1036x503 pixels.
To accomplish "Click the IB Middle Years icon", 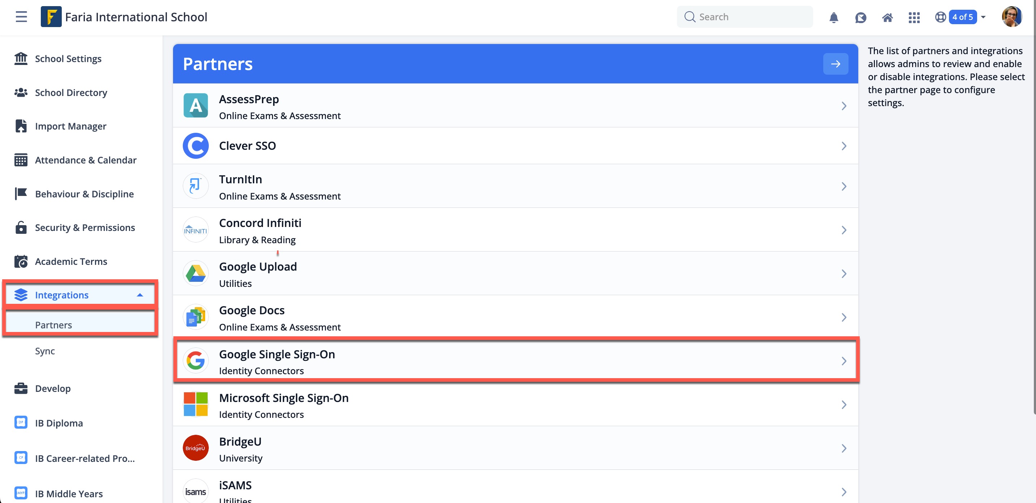I will coord(21,493).
